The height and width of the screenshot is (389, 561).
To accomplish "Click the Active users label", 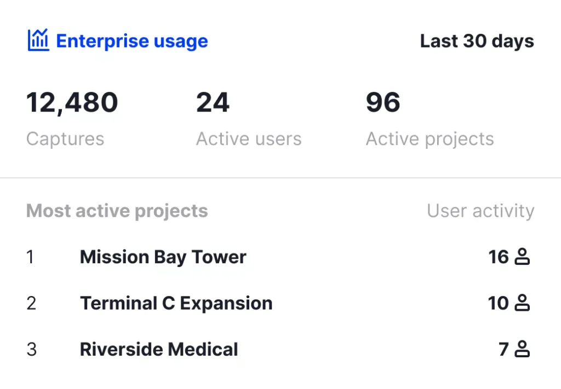I will pyautogui.click(x=249, y=138).
